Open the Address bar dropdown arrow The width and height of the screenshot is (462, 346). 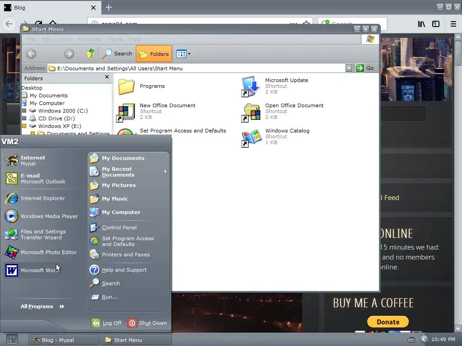coord(349,68)
